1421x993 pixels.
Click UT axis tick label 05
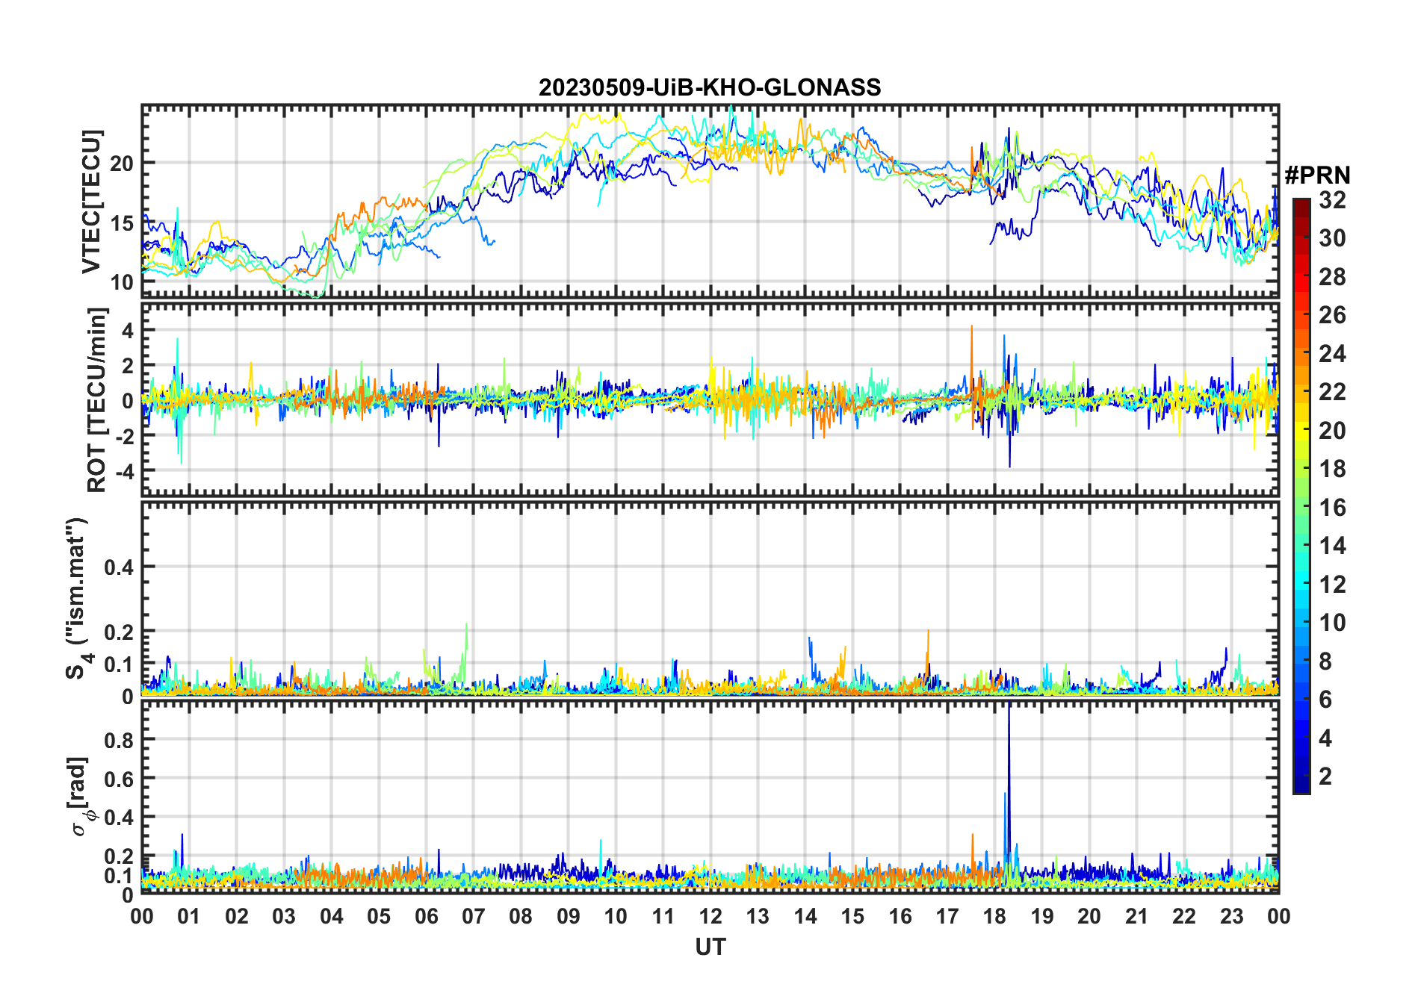coord(379,916)
